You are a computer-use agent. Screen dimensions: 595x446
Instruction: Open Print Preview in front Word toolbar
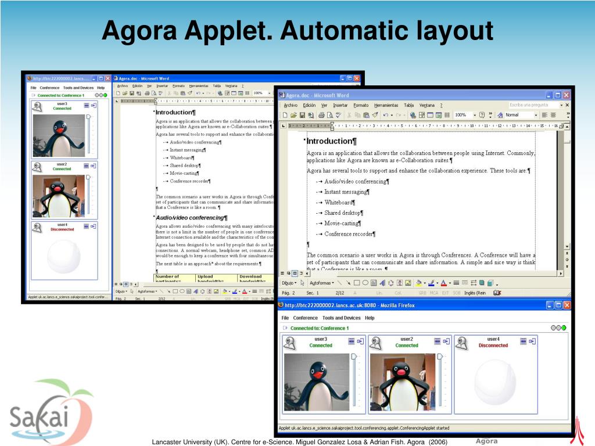tap(330, 115)
